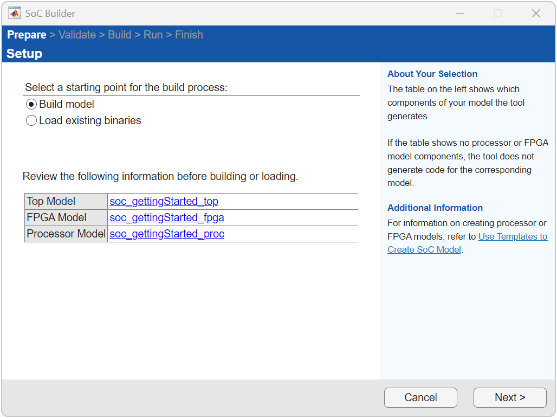This screenshot has width=557, height=418.
Task: Open the soc_gettingStarted_fpga model link
Action: click(x=166, y=218)
